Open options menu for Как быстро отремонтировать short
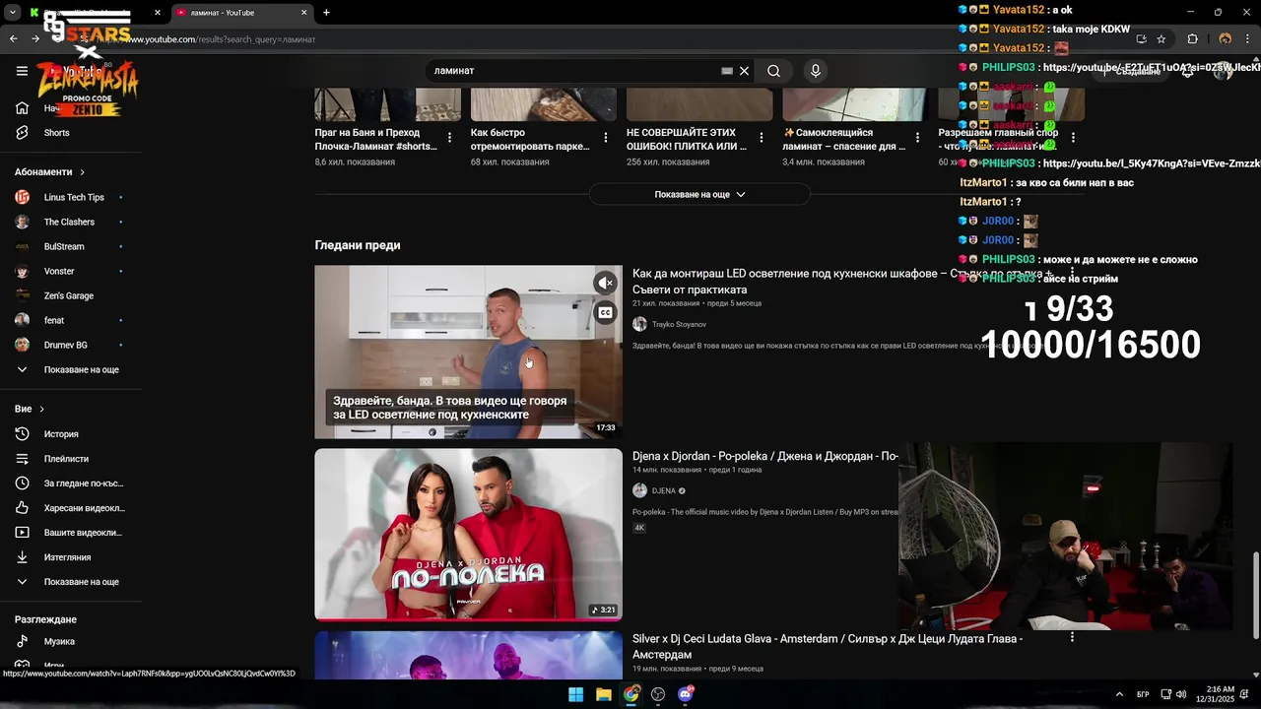 (605, 138)
